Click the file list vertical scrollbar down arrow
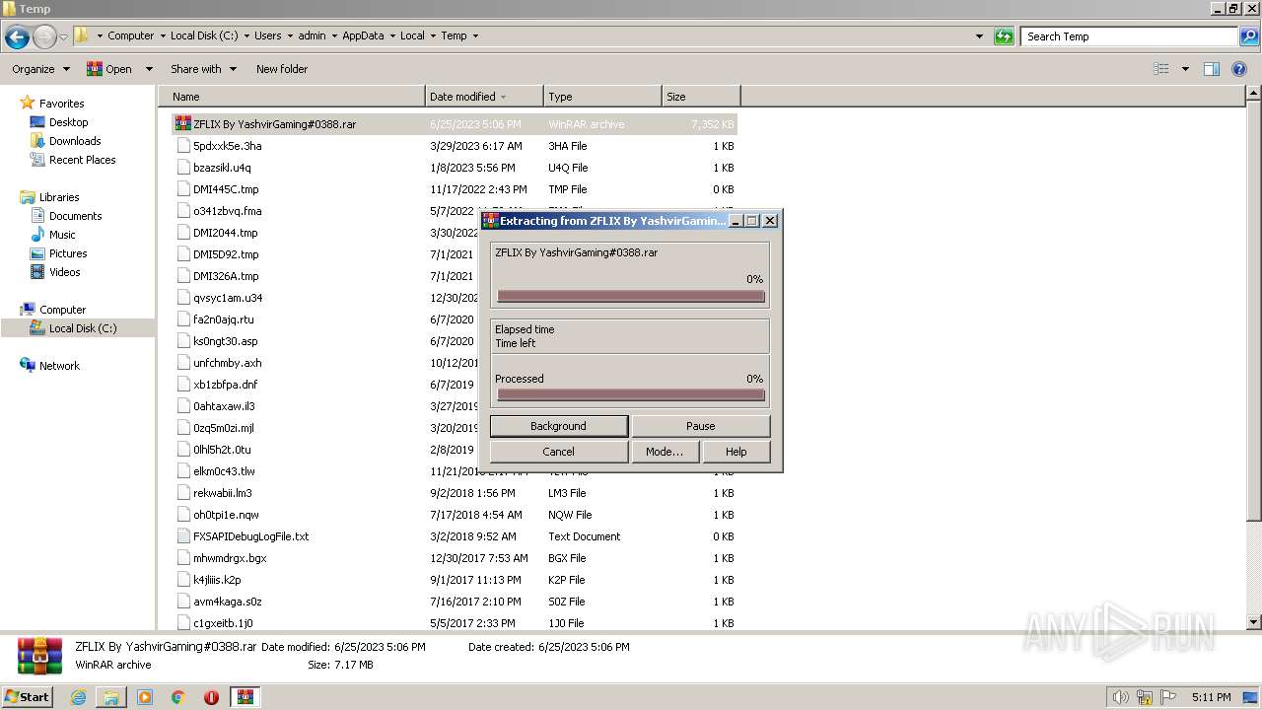The image size is (1262, 710). [x=1254, y=622]
